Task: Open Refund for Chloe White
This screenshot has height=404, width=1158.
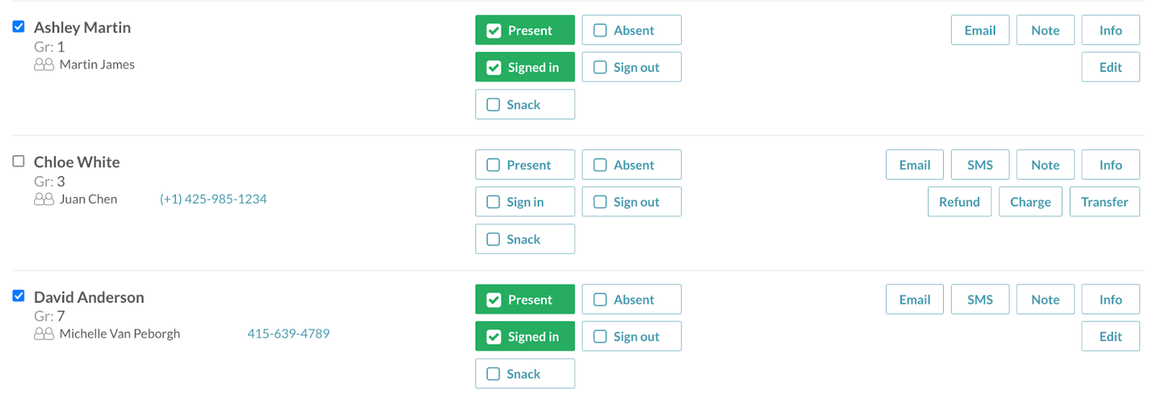Action: [959, 202]
